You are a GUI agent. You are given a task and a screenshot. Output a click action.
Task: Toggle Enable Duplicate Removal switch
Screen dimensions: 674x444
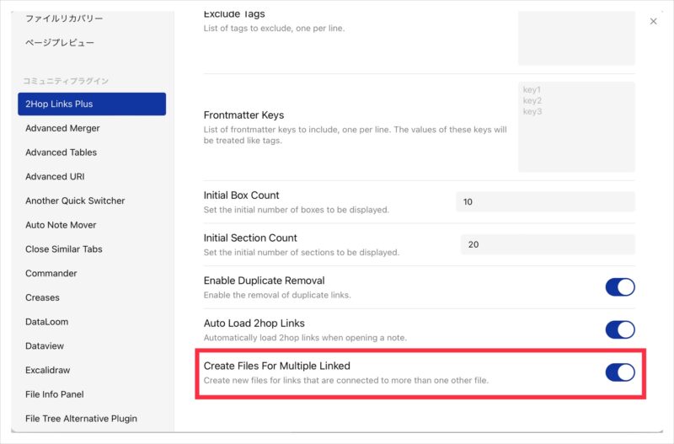[x=619, y=287]
